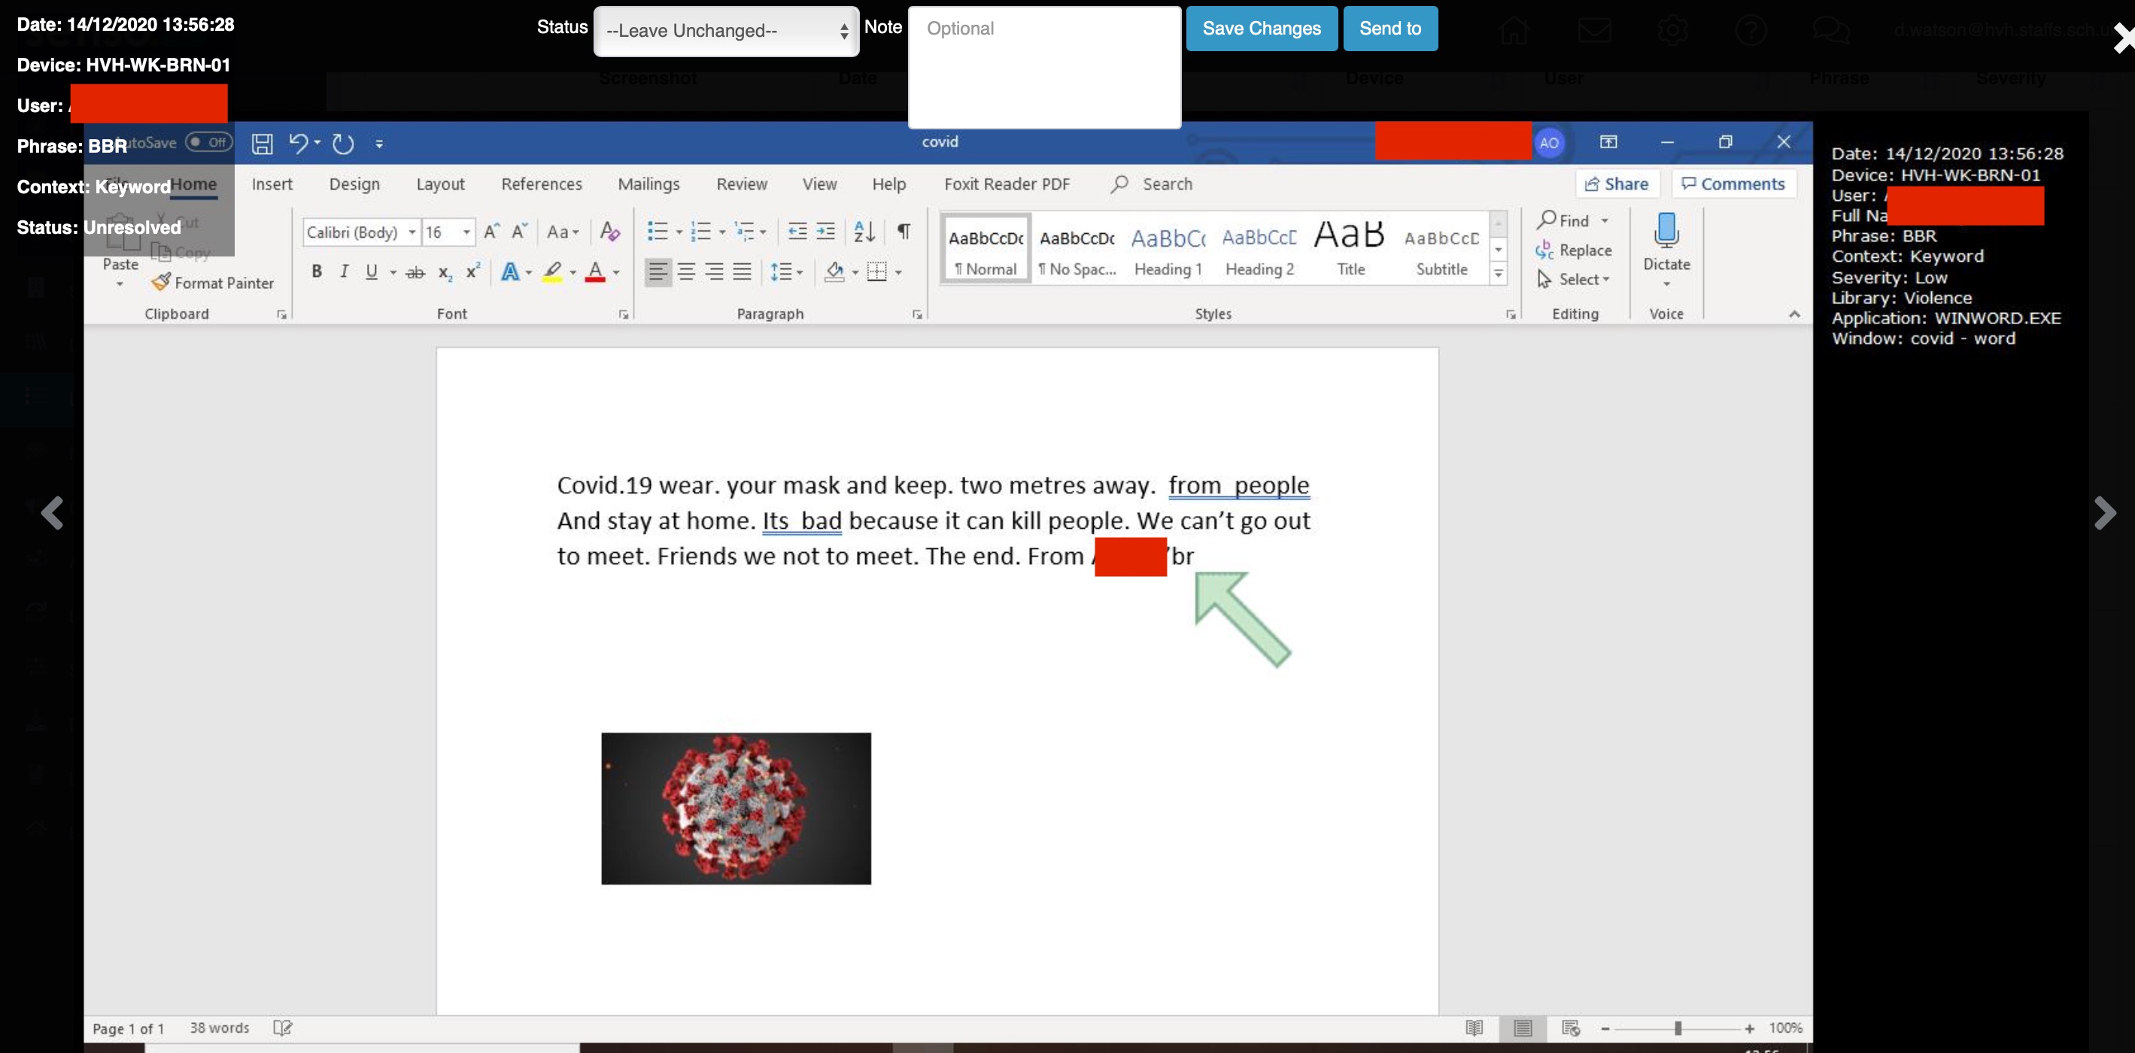Viewport: 2135px width, 1053px height.
Task: Open the Review tab
Action: (x=742, y=184)
